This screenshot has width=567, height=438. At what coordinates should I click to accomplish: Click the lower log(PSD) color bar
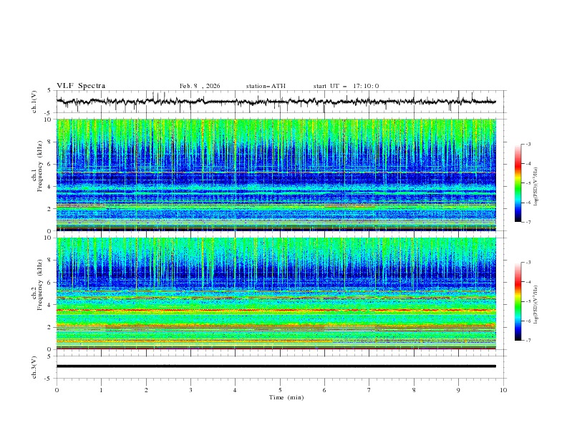pyautogui.click(x=518, y=301)
